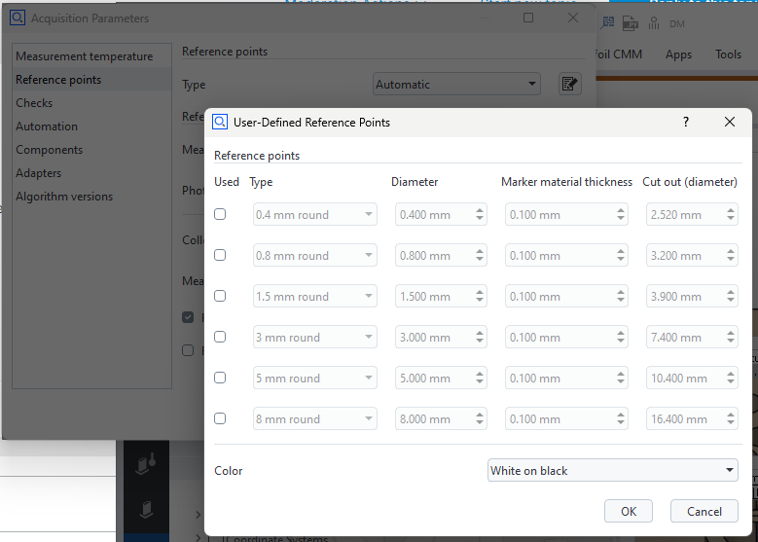Click the edit reference points icon next to Type

[570, 85]
